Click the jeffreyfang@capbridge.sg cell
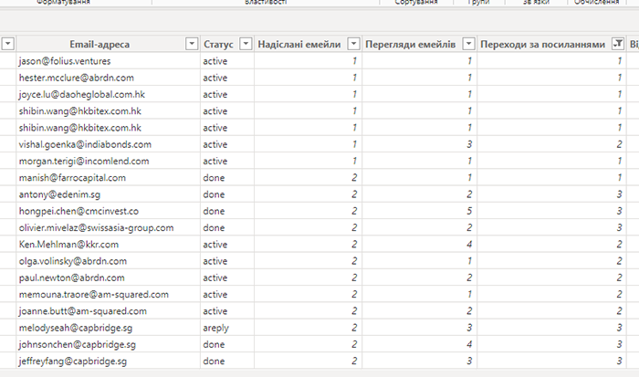 108,361
